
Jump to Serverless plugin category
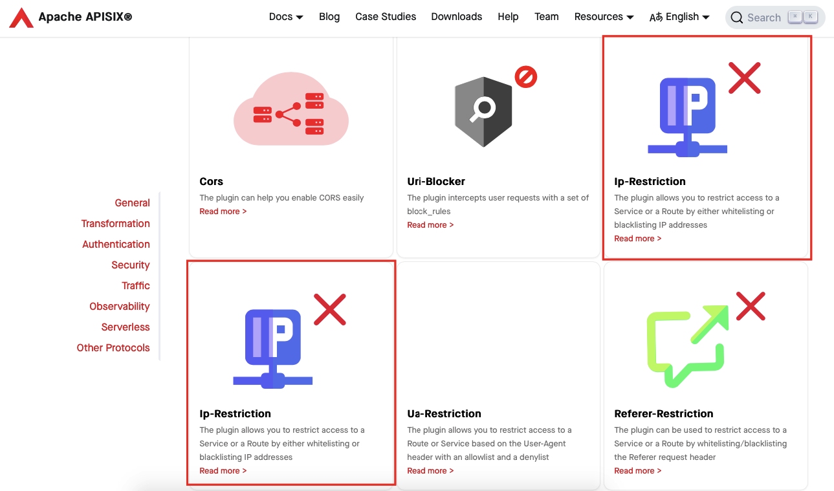point(126,327)
